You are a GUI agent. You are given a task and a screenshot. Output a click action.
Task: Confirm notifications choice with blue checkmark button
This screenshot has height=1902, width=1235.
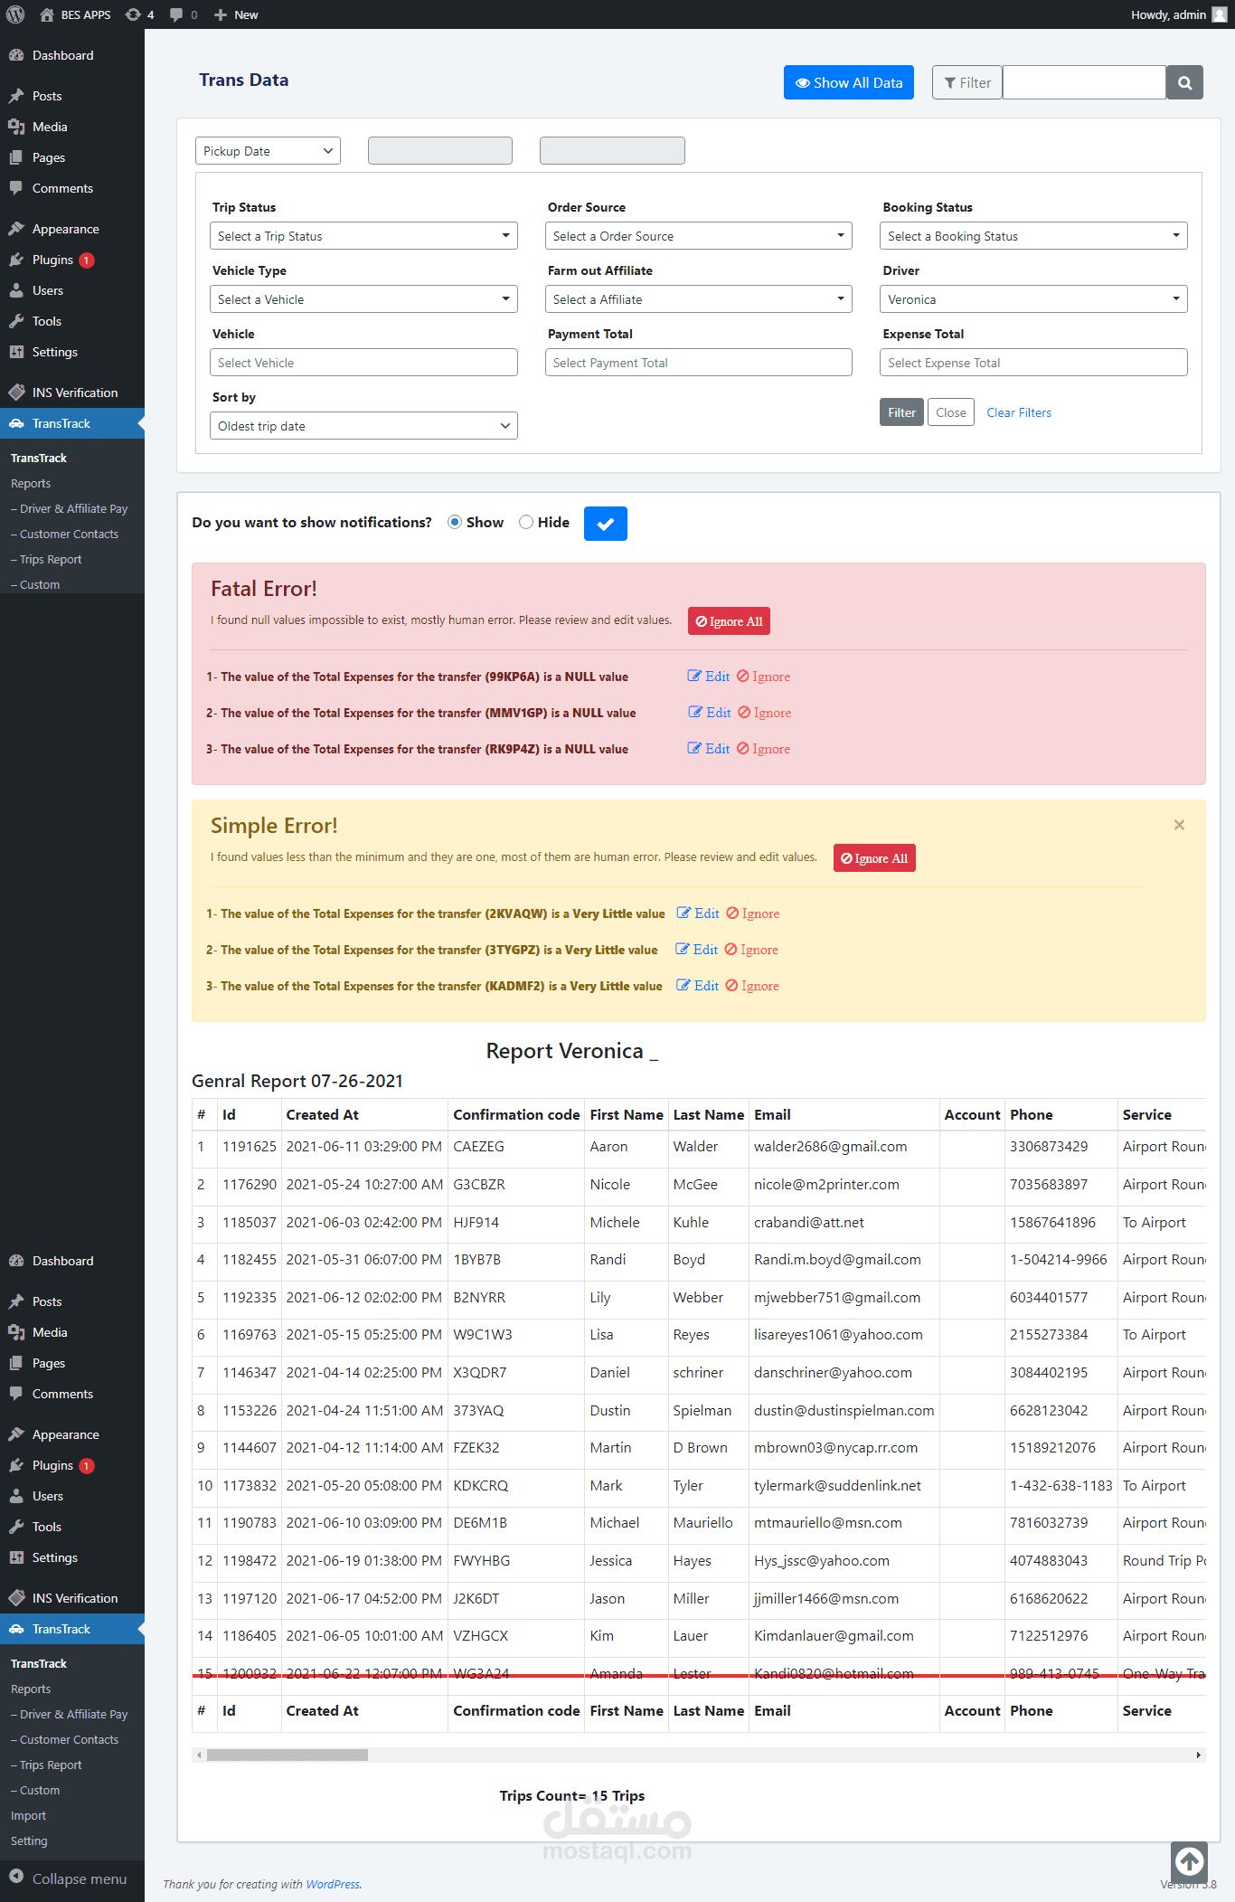click(x=606, y=524)
